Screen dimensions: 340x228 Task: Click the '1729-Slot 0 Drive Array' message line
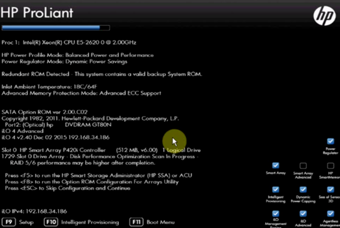coord(100,156)
